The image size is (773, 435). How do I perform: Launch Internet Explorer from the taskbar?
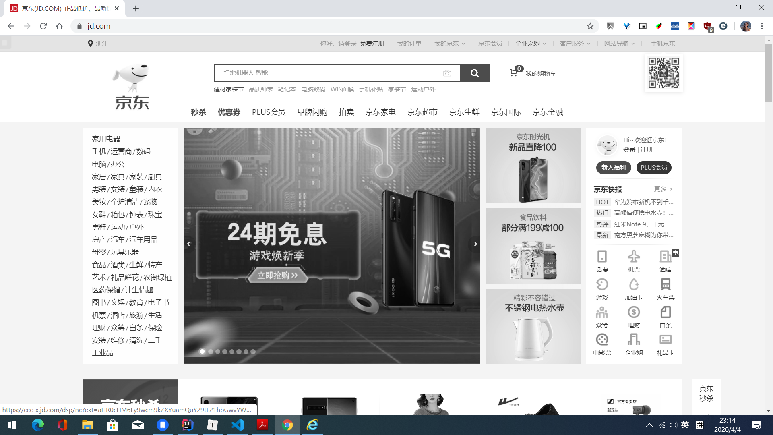312,425
